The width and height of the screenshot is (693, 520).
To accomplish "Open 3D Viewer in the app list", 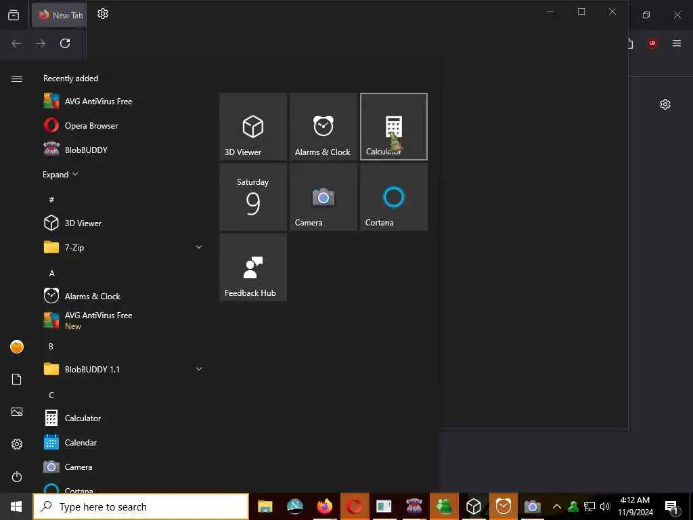I will 123,223.
